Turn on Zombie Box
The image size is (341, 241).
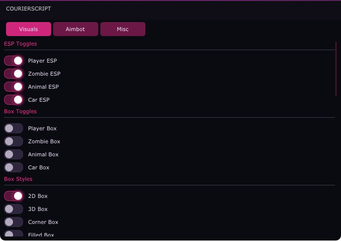tap(14, 141)
